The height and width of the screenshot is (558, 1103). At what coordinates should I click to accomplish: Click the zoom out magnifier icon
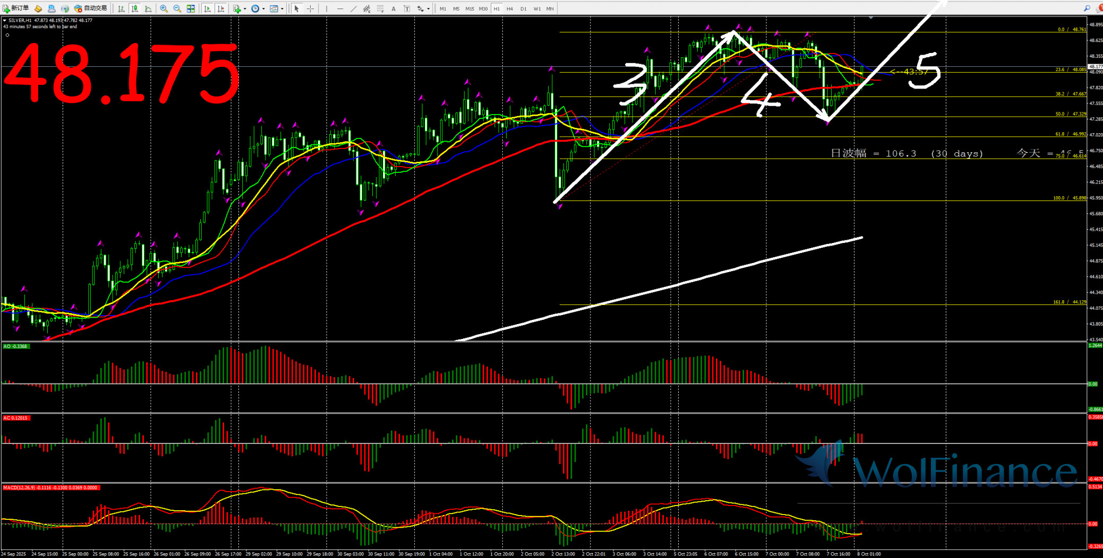[x=177, y=8]
